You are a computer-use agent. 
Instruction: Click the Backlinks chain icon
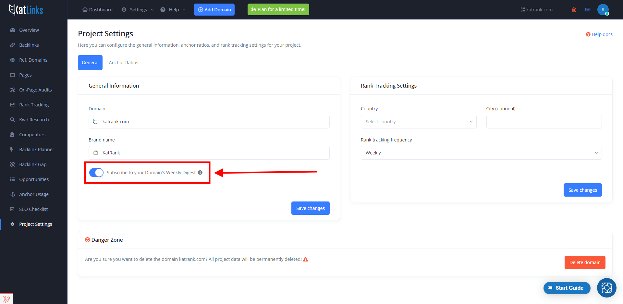click(12, 45)
